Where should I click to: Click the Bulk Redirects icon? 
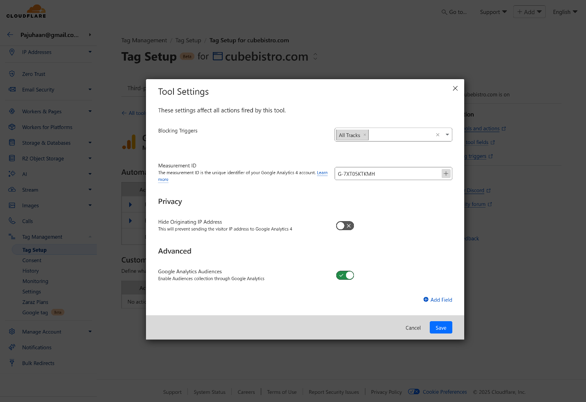click(12, 363)
